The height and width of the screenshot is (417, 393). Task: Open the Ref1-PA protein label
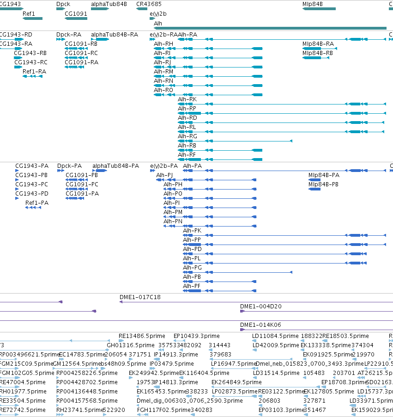tap(37, 203)
